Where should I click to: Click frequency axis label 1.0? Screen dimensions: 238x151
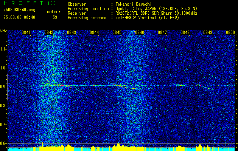[x=3, y=68]
